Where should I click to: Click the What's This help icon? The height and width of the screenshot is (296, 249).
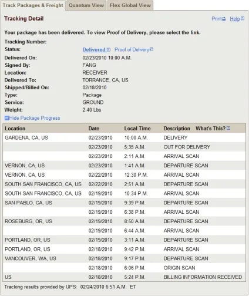coord(228,128)
